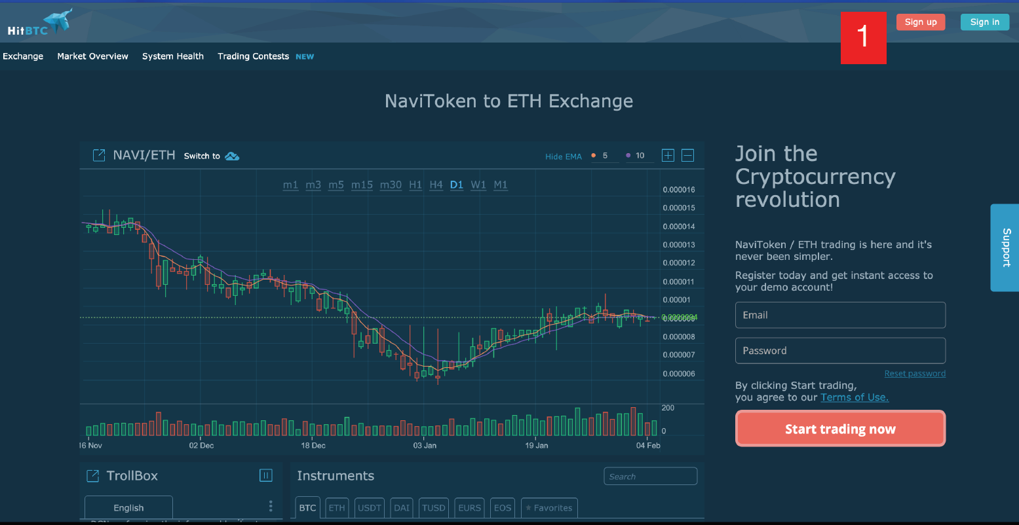Viewport: 1019px width, 525px height.
Task: Toggle Hide EMA on the chart
Action: point(564,156)
